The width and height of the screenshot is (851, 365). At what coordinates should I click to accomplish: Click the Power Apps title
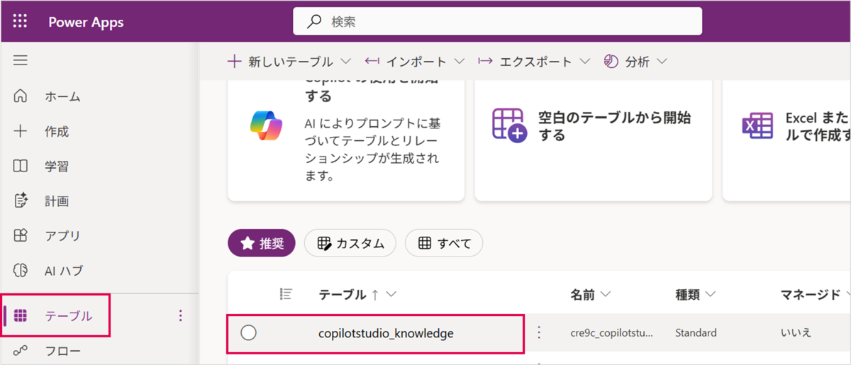[x=86, y=22]
